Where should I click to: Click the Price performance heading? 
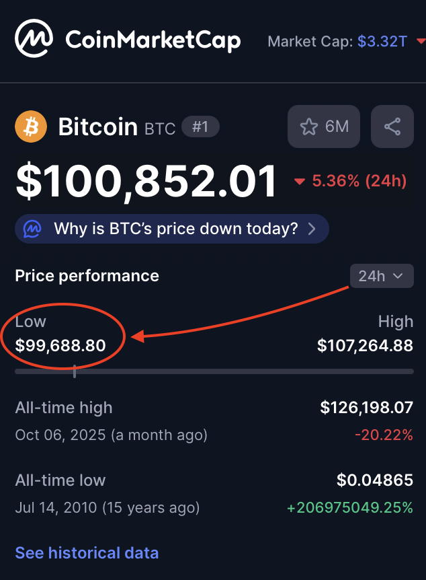coord(87,276)
